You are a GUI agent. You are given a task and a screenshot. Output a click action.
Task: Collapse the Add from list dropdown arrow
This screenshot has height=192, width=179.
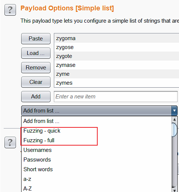pyautogui.click(x=174, y=111)
